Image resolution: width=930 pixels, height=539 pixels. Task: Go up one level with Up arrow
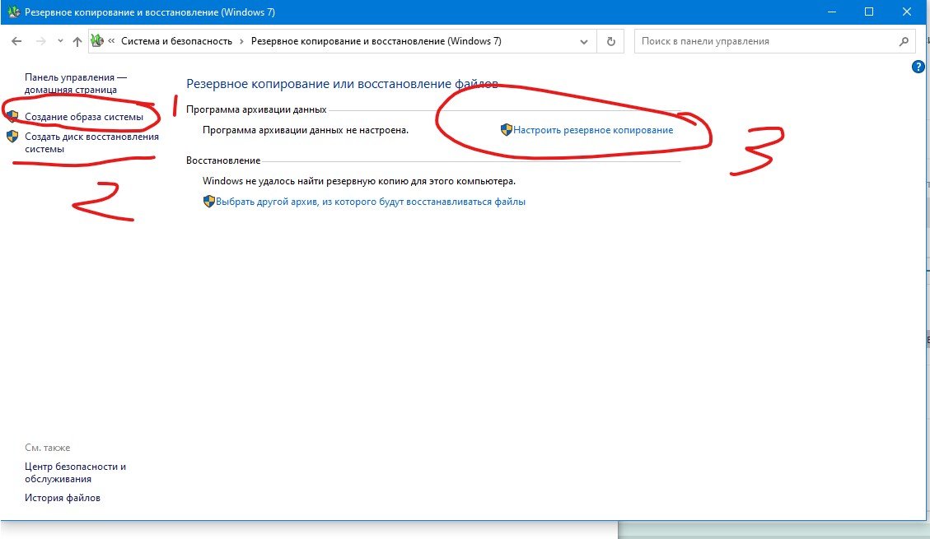[x=77, y=41]
